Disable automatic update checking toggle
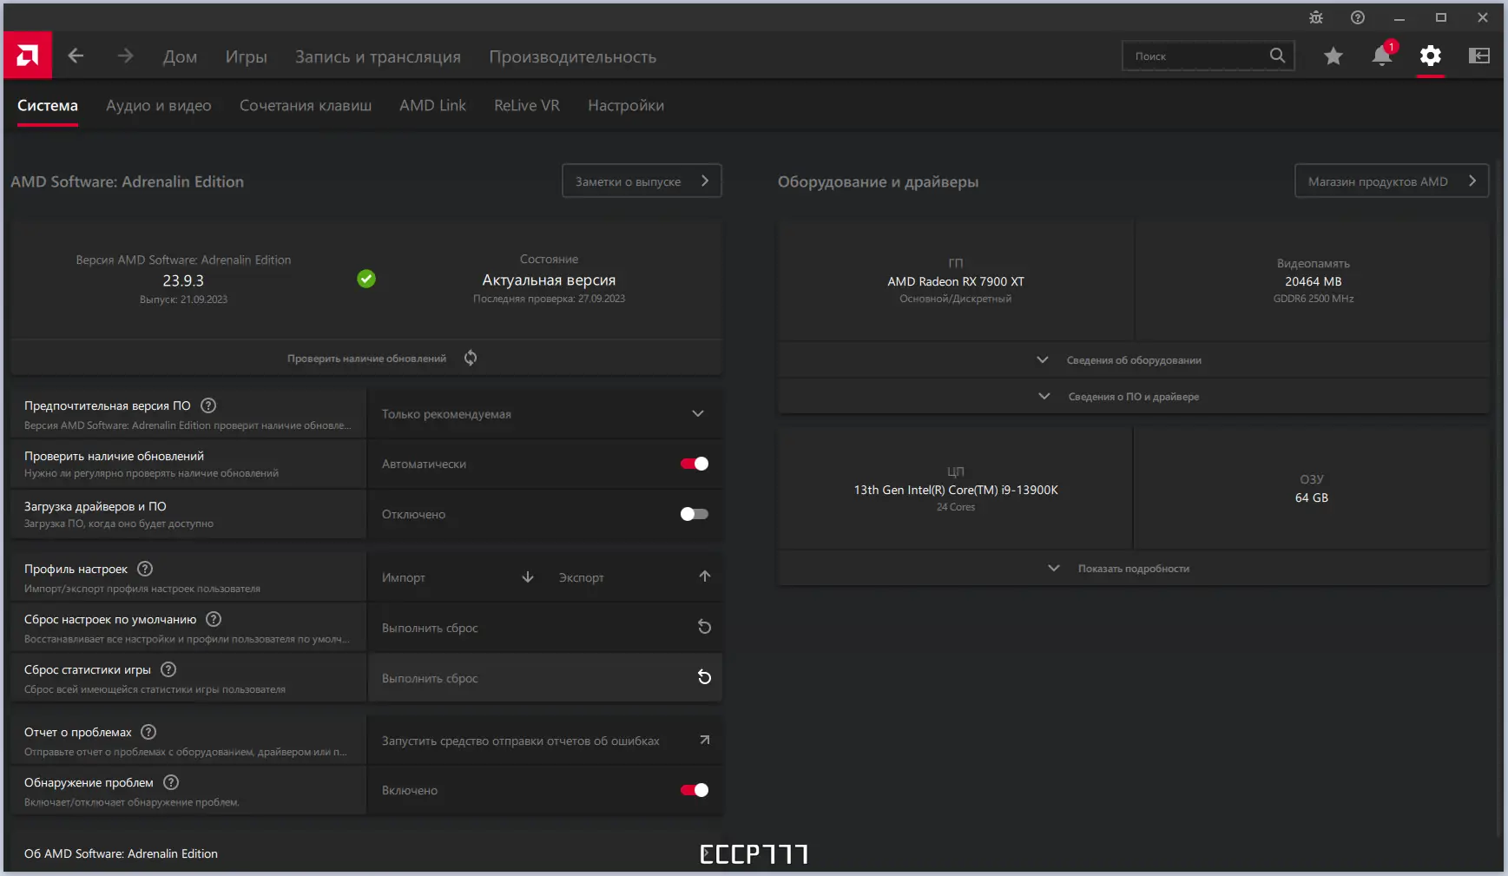This screenshot has width=1508, height=876. (695, 464)
